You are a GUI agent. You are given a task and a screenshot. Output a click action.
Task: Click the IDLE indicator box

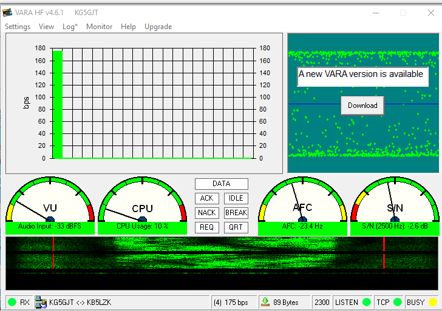point(236,198)
